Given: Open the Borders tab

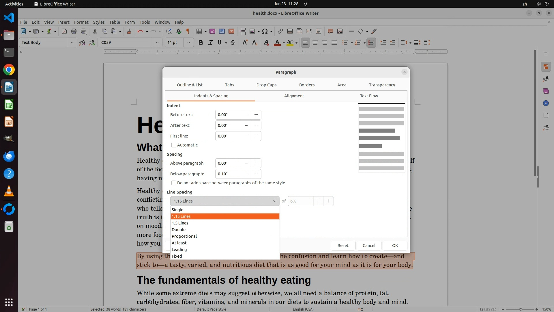Looking at the screenshot, I should (307, 85).
